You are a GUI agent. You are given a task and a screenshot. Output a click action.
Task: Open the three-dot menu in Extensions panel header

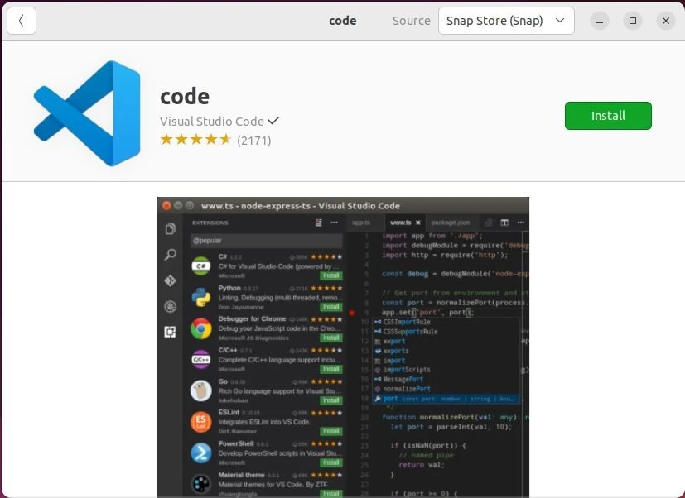tap(334, 223)
